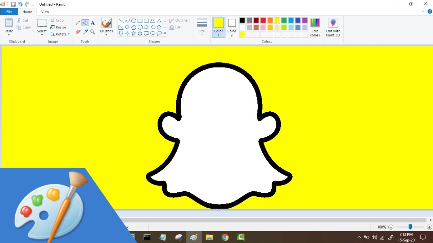Select Color 2 white swatch
This screenshot has height=243, width=433.
[x=232, y=27]
